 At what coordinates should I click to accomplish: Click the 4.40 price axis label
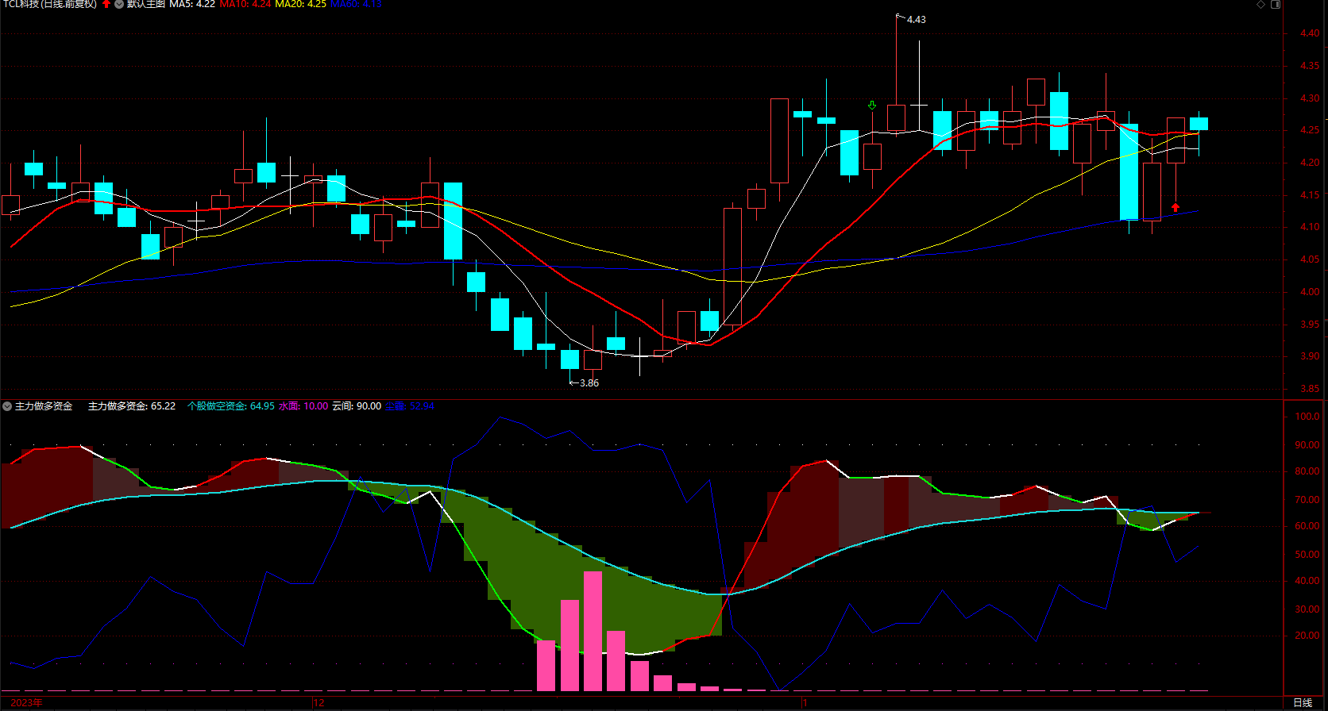[x=1310, y=33]
